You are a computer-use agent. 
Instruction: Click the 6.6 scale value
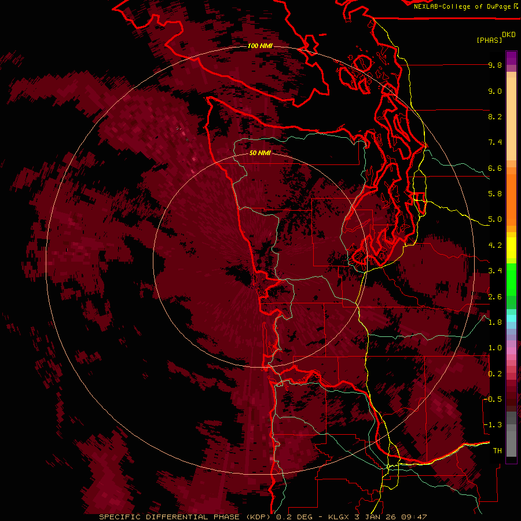tap(495, 168)
